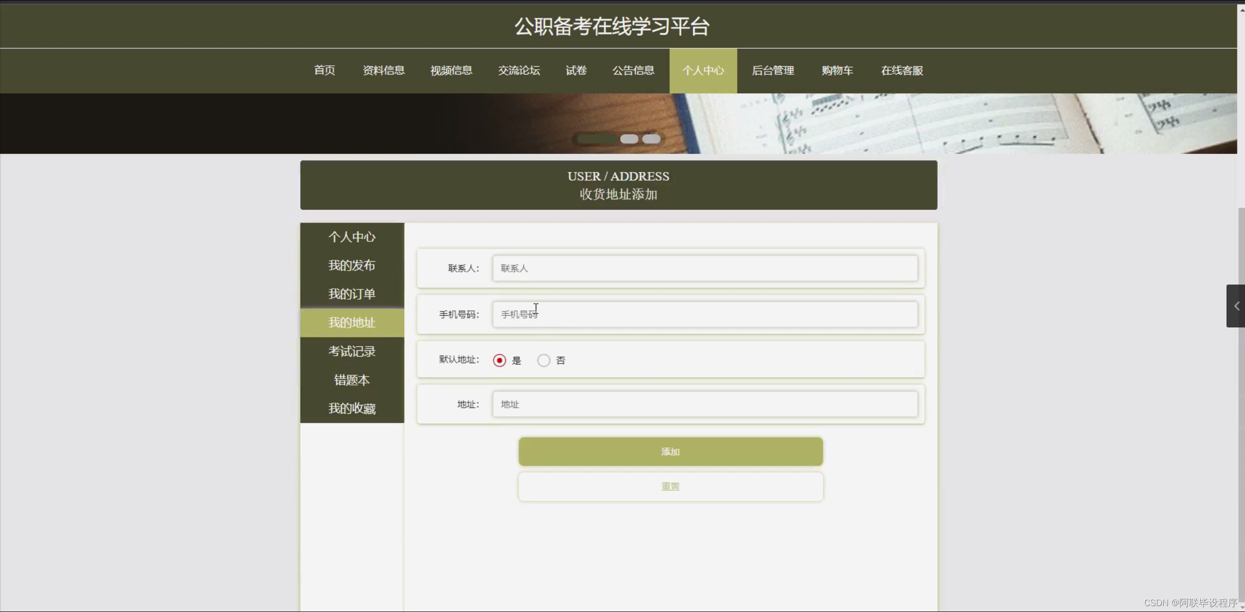Open 我的收藏 favorites
1245x612 pixels.
pyautogui.click(x=352, y=408)
